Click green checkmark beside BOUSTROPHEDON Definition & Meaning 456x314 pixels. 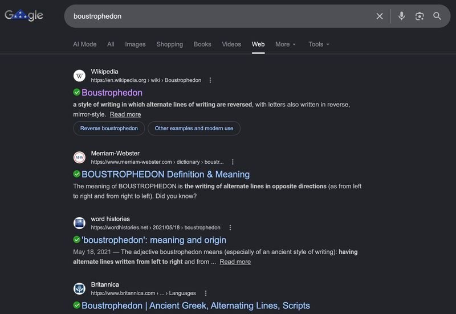[x=77, y=174]
